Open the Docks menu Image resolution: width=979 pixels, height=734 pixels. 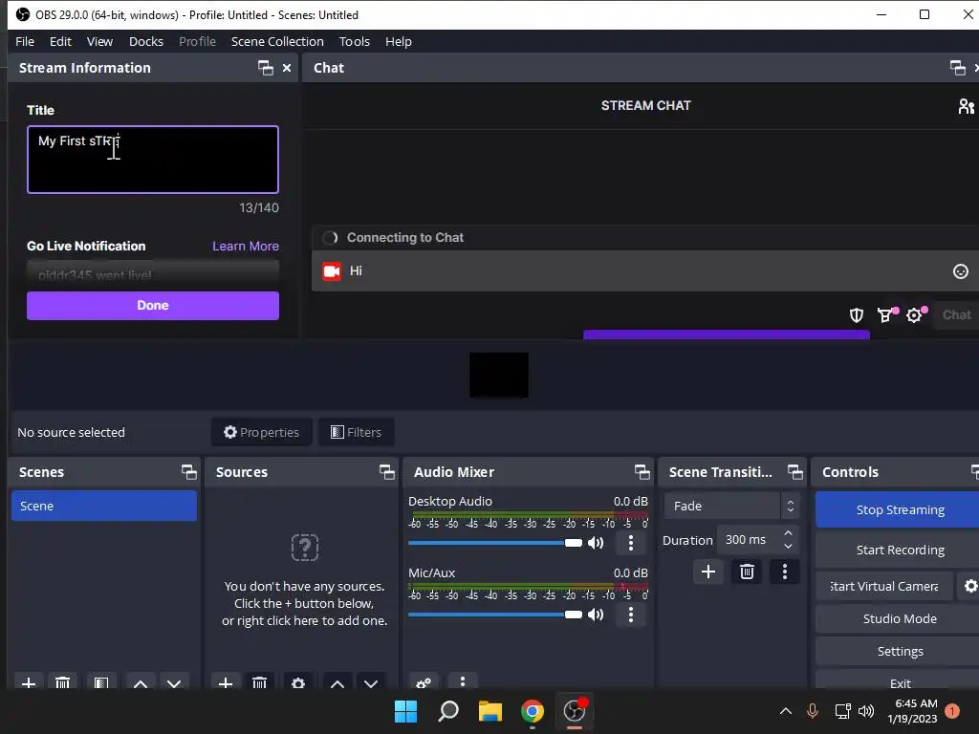tap(146, 41)
